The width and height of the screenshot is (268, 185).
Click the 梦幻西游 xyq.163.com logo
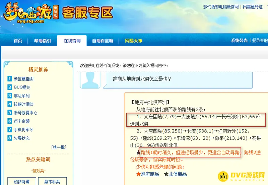tap(30, 13)
